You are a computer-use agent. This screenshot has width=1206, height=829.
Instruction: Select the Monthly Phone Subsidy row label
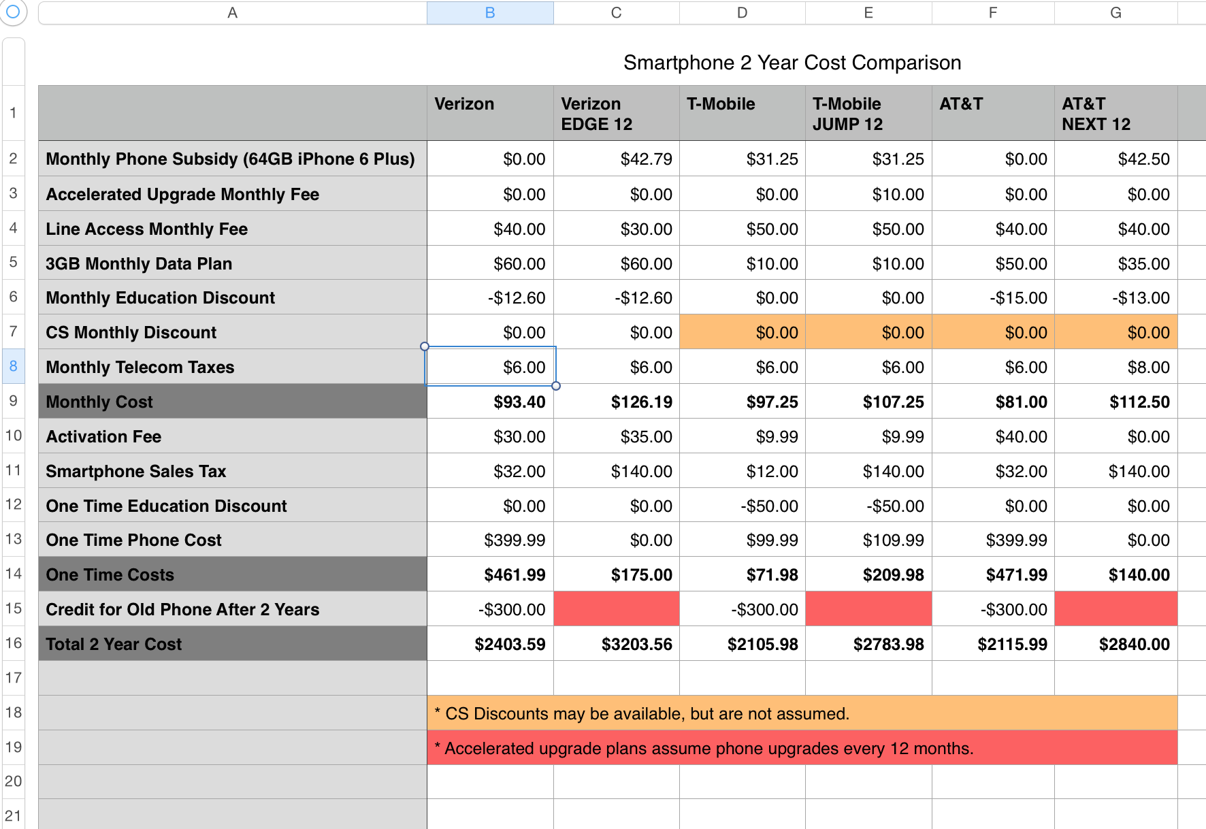(233, 159)
